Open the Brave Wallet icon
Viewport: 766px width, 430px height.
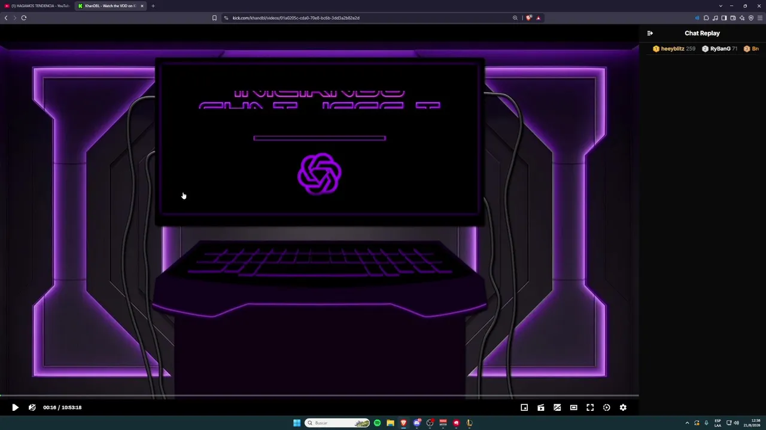[733, 18]
